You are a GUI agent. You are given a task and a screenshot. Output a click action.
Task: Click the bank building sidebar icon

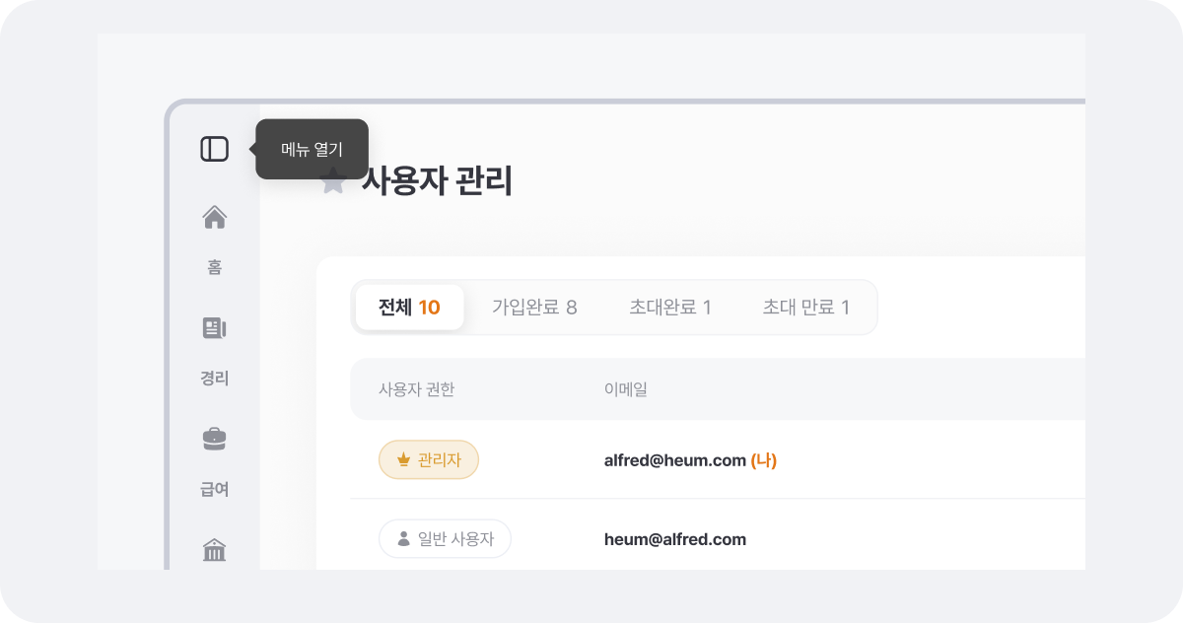tap(214, 550)
